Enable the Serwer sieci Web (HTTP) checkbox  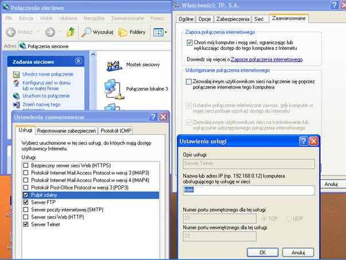pyautogui.click(x=26, y=217)
